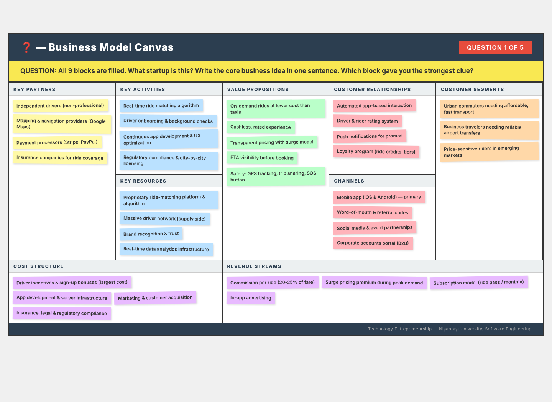Screen dimensions: 552x402
Task: Select the Marketing & customer acquisition note
Action: point(155,298)
